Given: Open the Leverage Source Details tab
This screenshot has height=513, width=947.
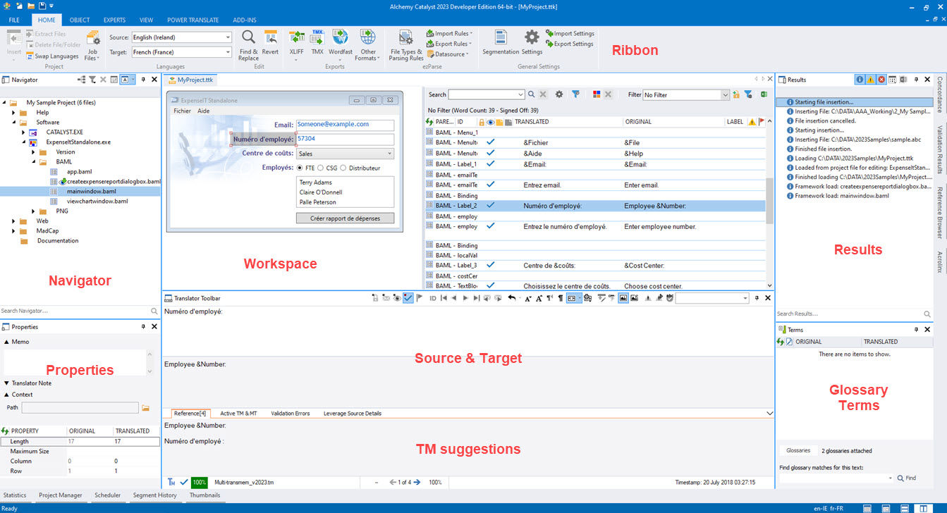Looking at the screenshot, I should click(x=353, y=413).
